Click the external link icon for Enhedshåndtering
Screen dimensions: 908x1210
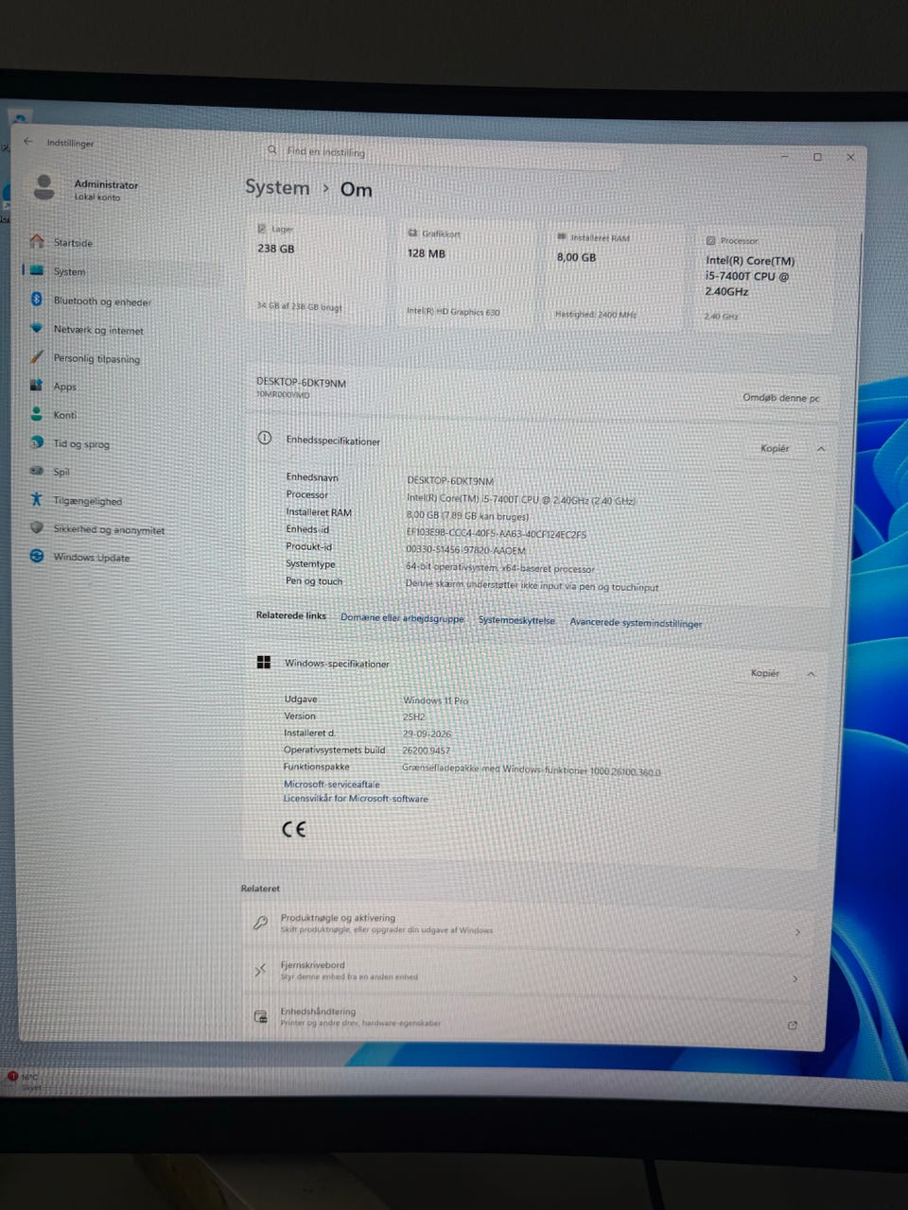[x=792, y=1025]
